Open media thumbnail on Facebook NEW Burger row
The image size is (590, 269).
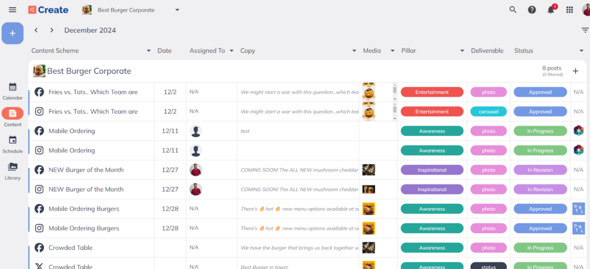[x=368, y=170]
